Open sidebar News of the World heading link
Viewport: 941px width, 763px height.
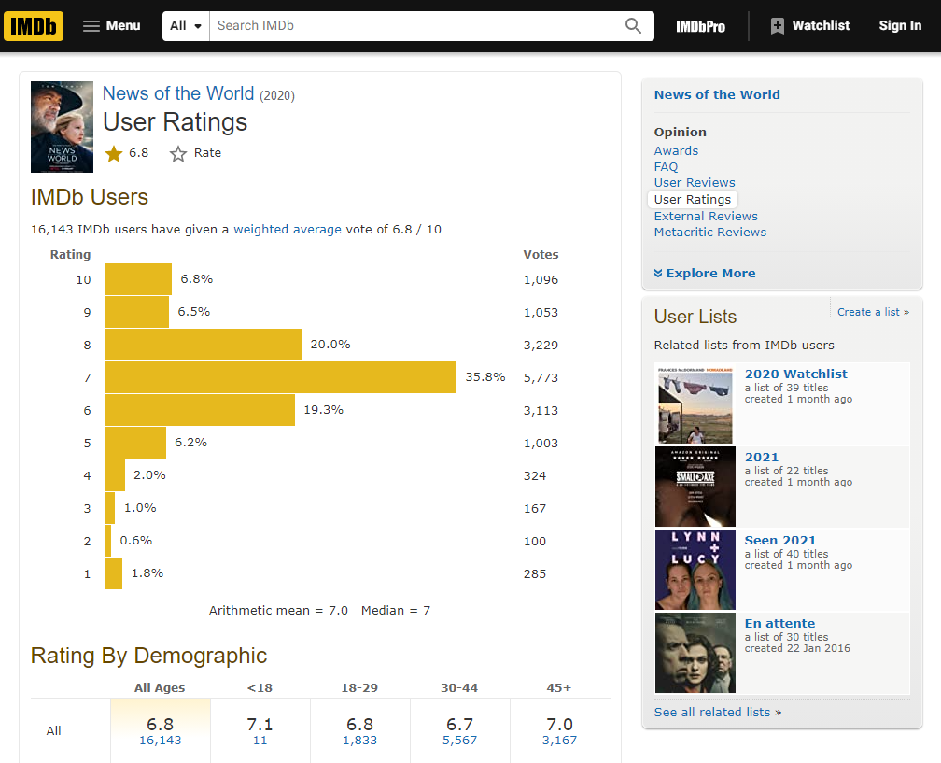[717, 94]
